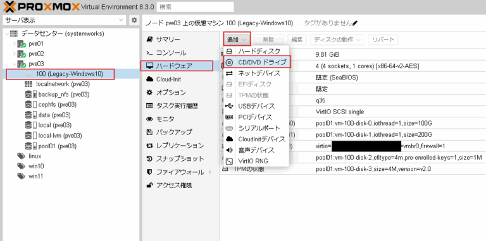This screenshot has height=241, width=486.
Task: Collapse the pve03 node
Action: click(15, 64)
